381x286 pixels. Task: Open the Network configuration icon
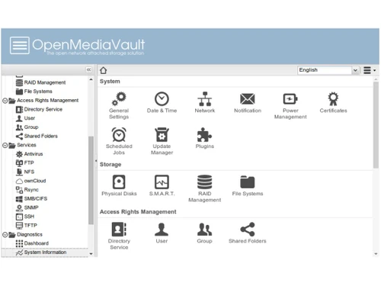tap(205, 102)
